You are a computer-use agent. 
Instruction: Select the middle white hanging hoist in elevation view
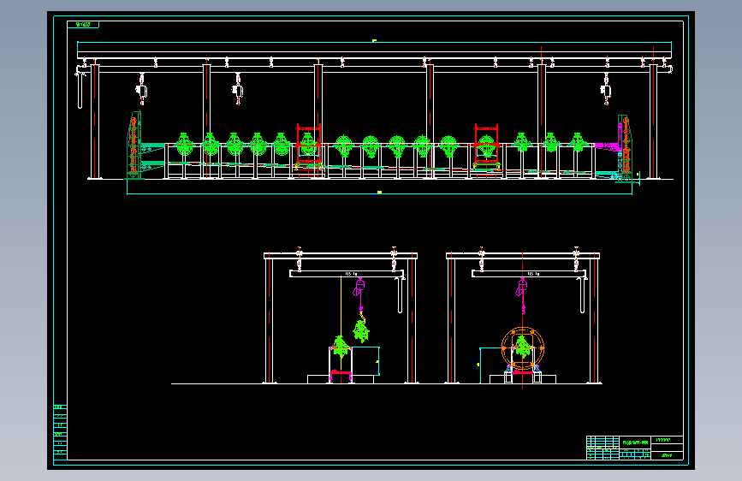[238, 90]
